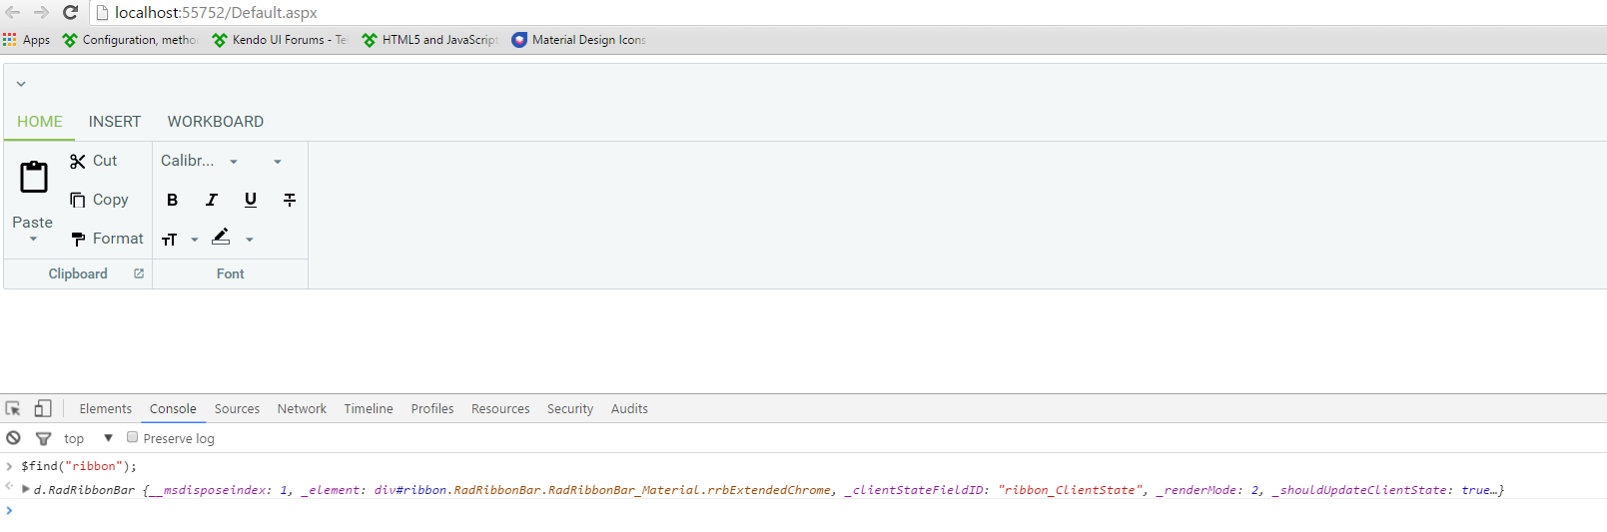Screen dimensions: 1607x532
Task: Toggle device mode in DevTools
Action: [x=43, y=408]
